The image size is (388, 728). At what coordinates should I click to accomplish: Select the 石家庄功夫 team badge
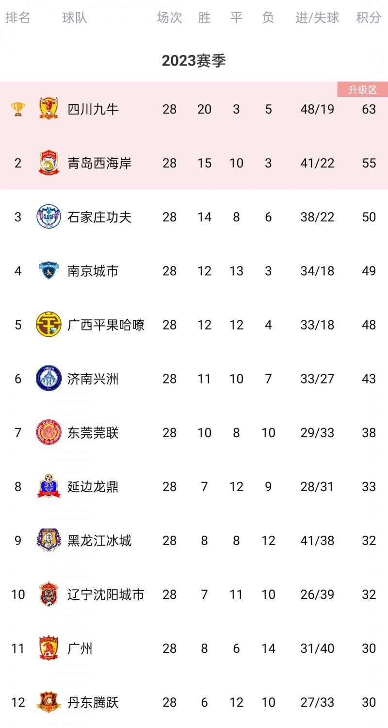pos(49,217)
